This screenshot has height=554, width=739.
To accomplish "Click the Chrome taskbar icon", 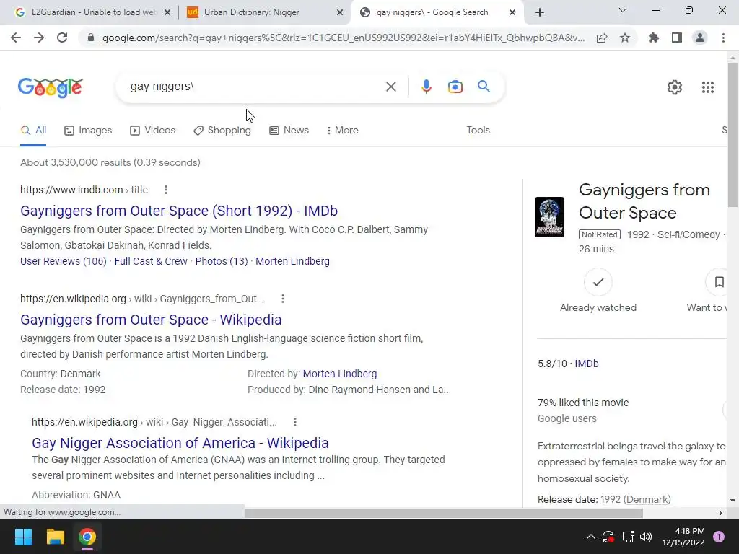I will click(x=87, y=537).
